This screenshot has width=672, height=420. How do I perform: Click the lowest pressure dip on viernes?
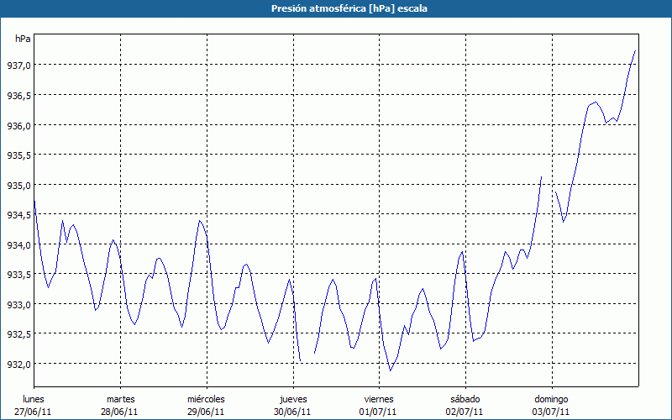(x=391, y=370)
